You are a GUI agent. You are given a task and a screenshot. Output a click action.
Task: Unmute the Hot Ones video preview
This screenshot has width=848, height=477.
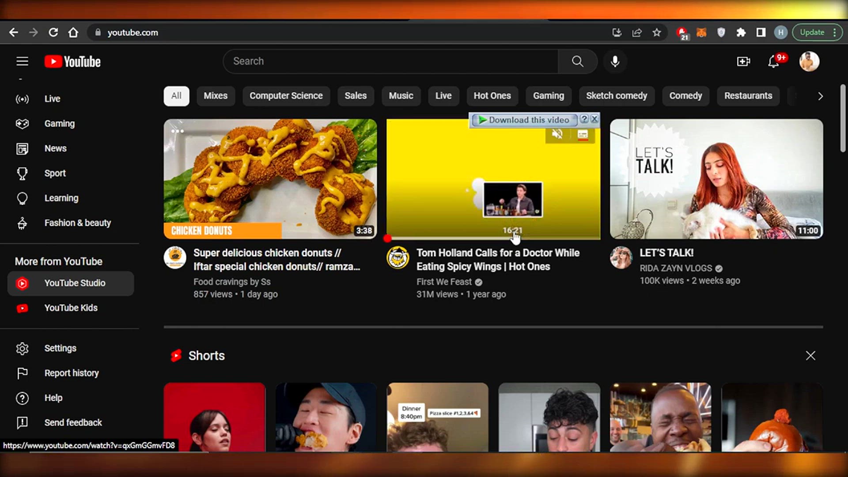557,134
